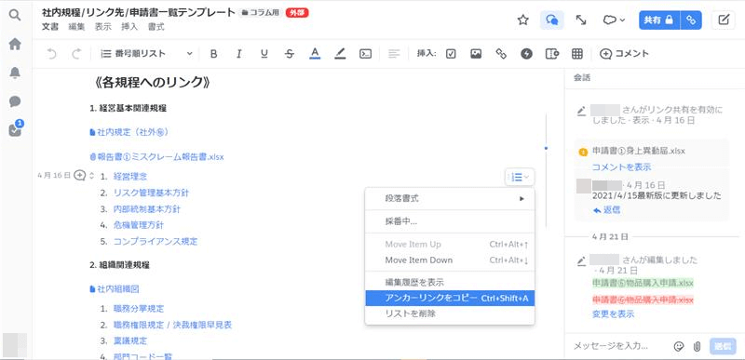Go to home via house icon
The height and width of the screenshot is (360, 745).
coord(15,44)
